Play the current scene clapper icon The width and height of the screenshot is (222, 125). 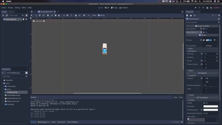207,8
